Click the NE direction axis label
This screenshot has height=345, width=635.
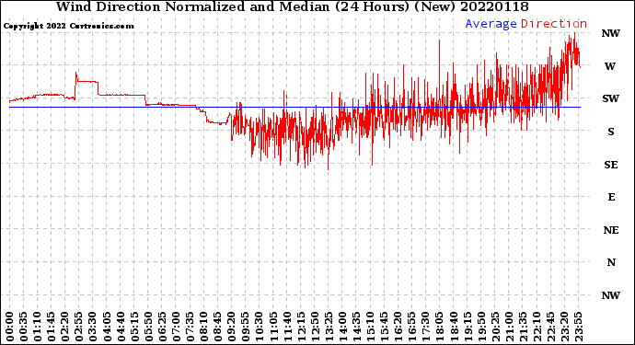[x=611, y=230]
